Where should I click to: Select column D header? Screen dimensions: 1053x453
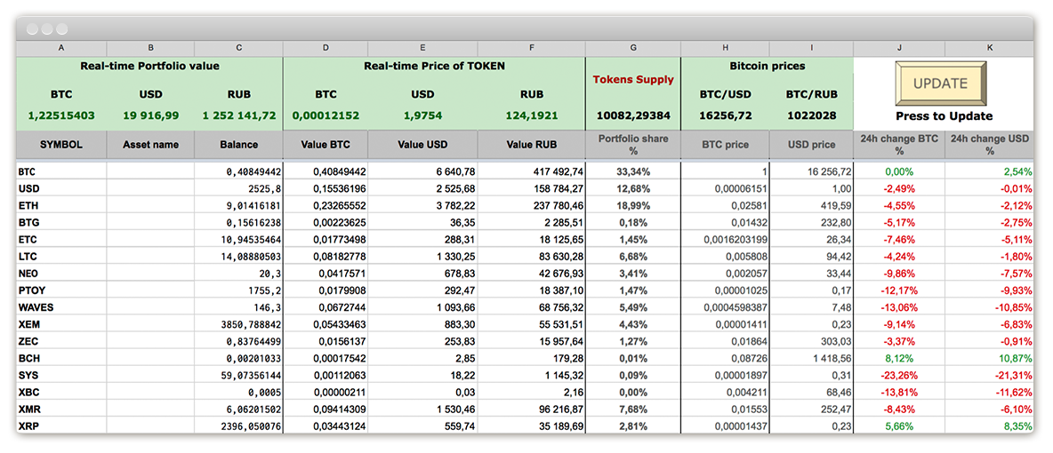[x=326, y=48]
